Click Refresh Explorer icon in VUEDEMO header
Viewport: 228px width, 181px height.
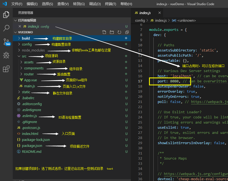click(119, 32)
